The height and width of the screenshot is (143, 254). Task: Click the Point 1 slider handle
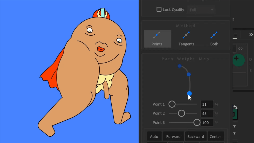pos(172,104)
